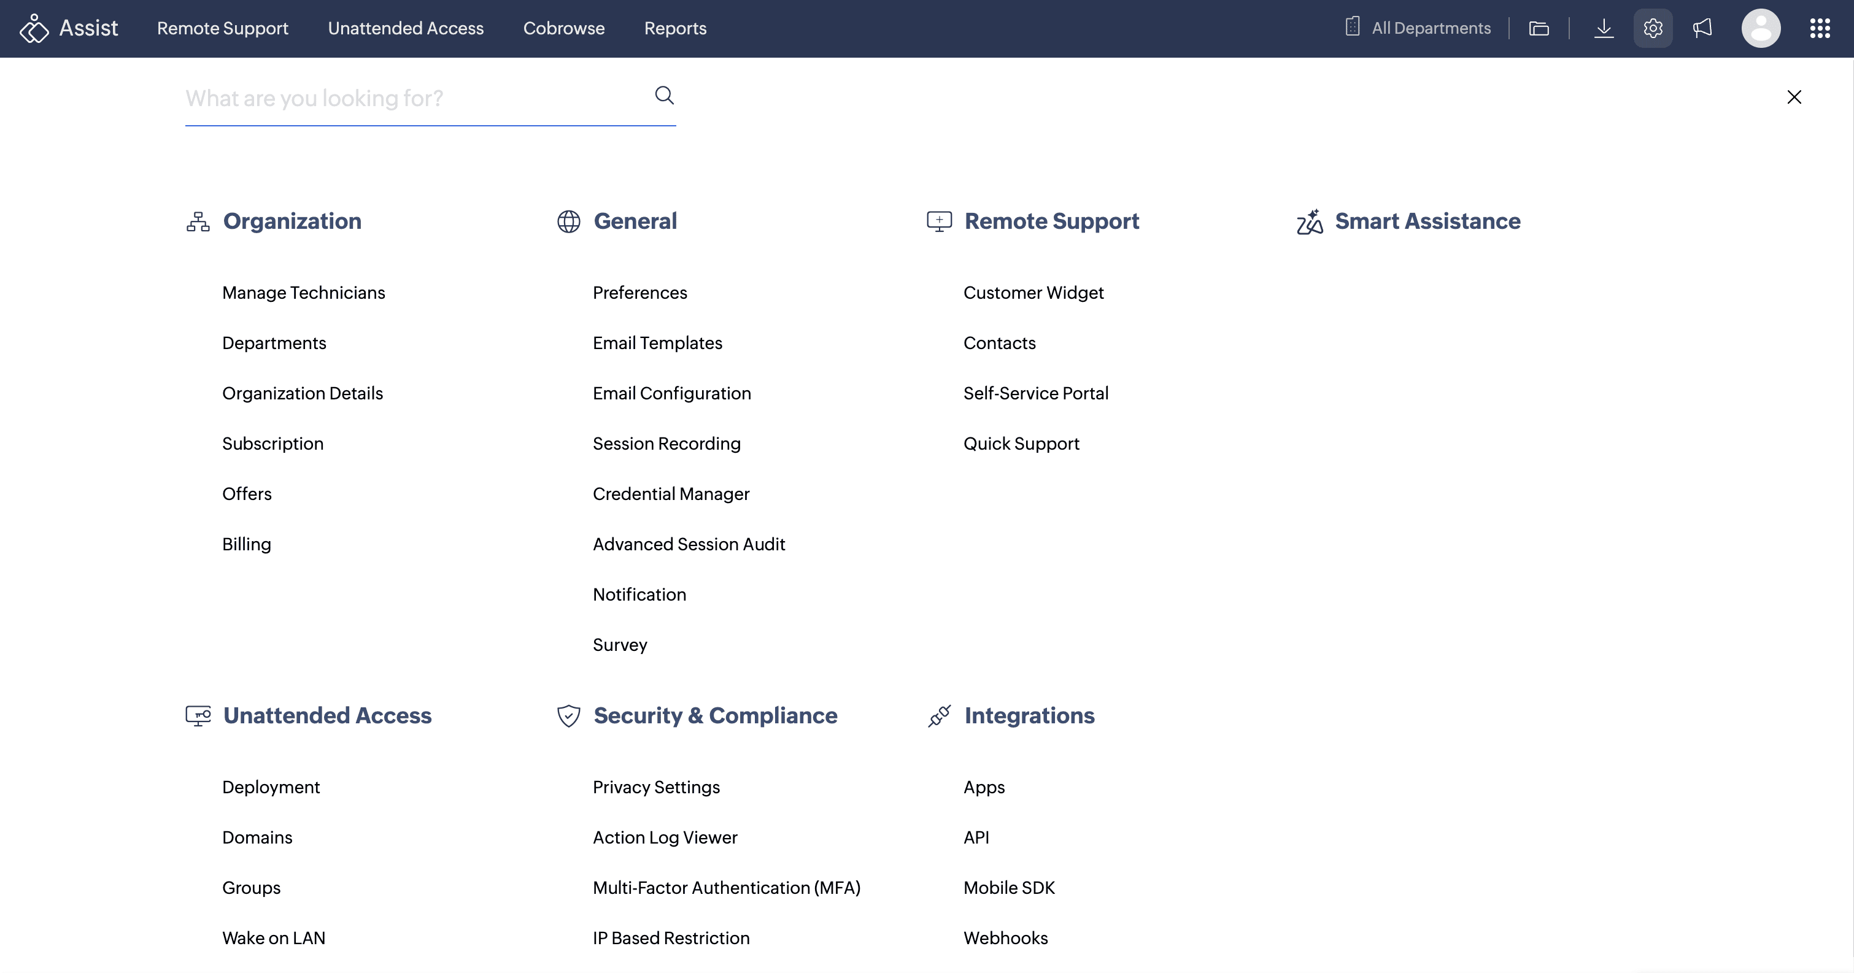Open Multi-Factor Authentication (MFA) settings
Image resolution: width=1854 pixels, height=973 pixels.
coord(727,888)
